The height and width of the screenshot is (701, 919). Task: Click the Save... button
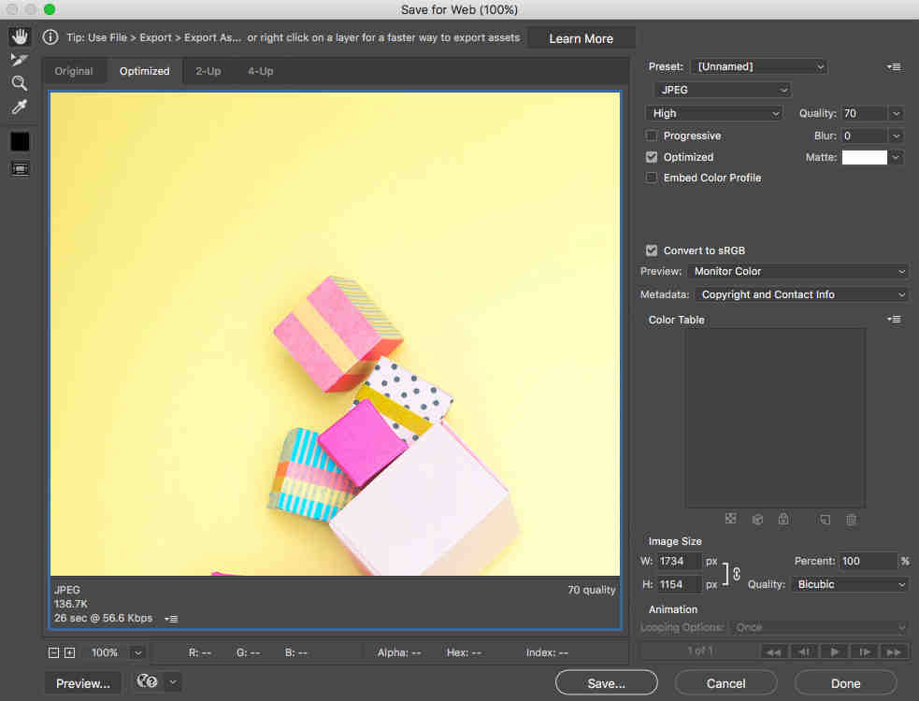(x=606, y=683)
